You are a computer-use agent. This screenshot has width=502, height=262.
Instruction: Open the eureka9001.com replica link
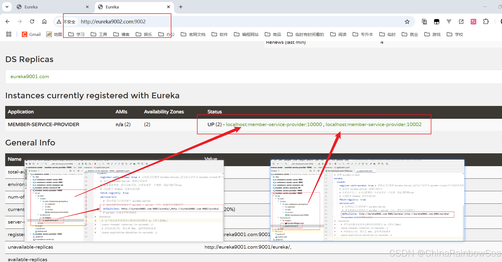(x=30, y=77)
